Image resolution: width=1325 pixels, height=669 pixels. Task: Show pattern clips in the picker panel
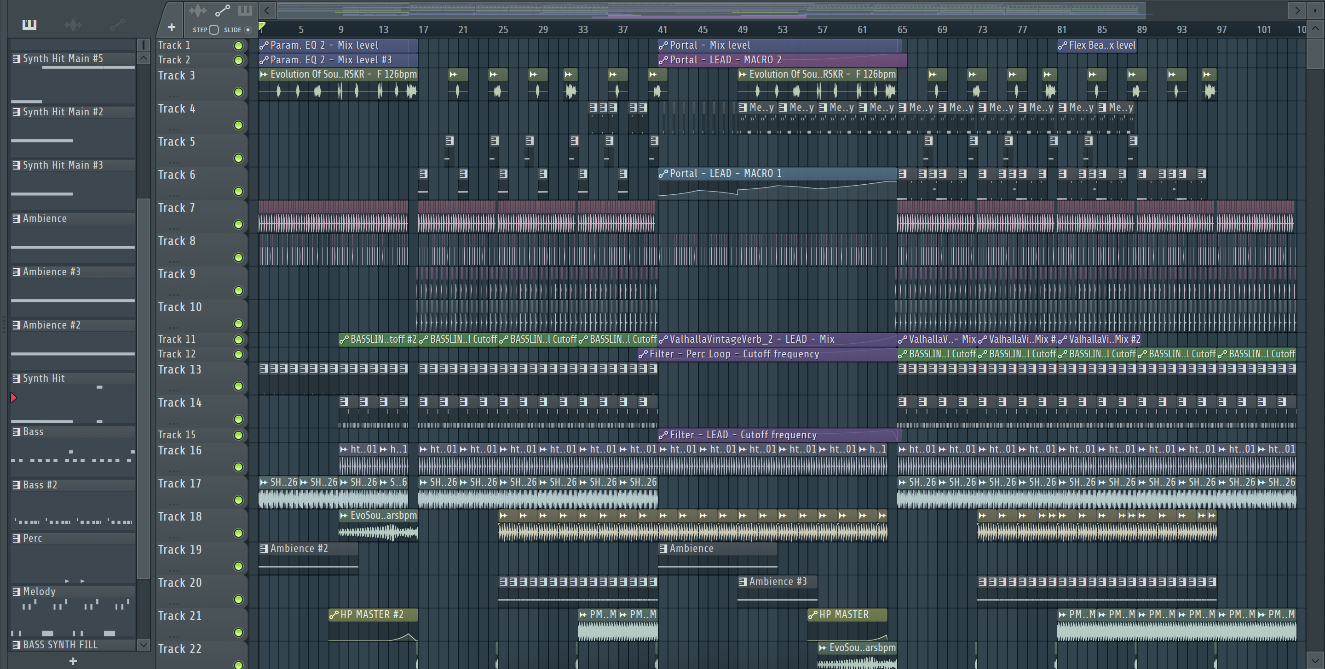click(x=29, y=24)
